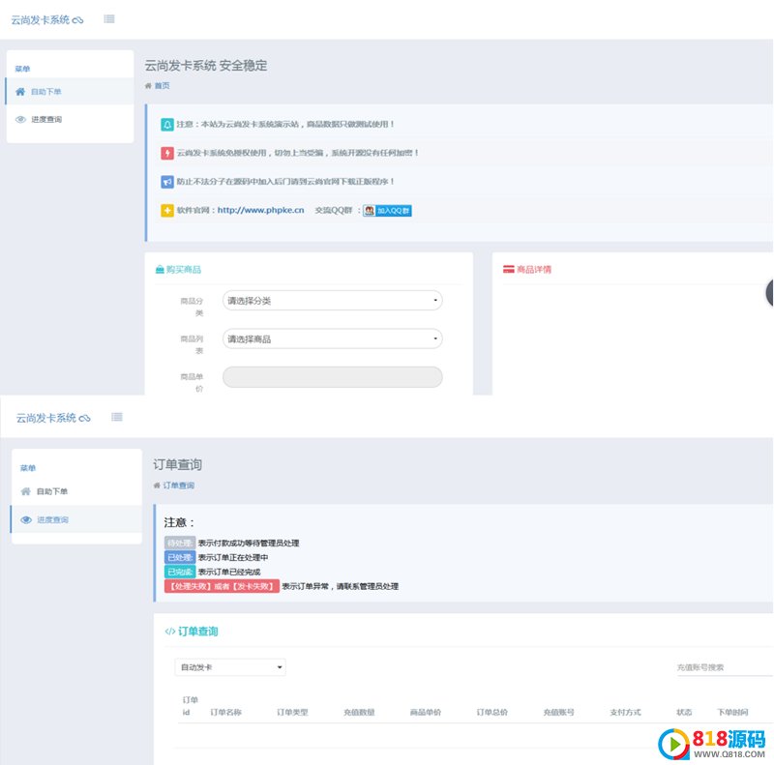This screenshot has width=774, height=765.
Task: Click the 充值数量 column header
Action: tap(359, 712)
